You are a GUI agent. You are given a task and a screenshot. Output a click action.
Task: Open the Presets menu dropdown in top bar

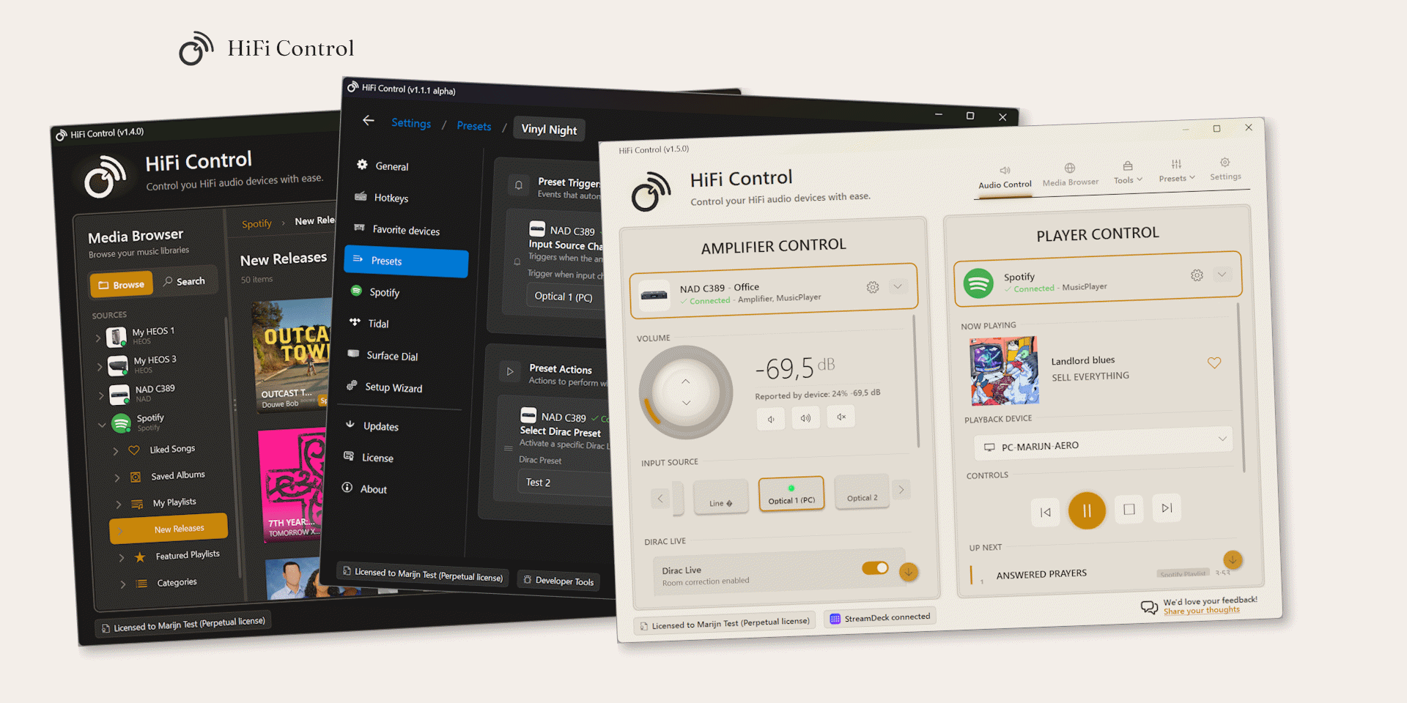click(x=1176, y=171)
